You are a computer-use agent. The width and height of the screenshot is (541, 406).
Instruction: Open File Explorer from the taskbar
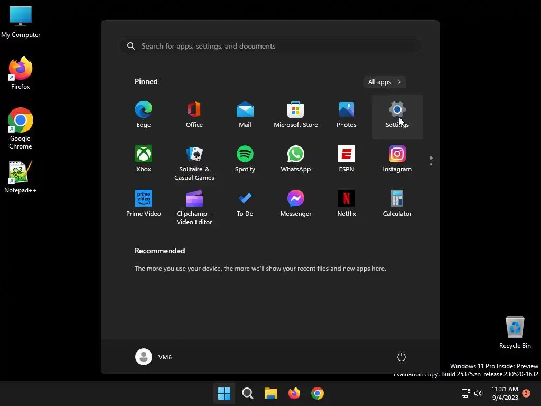[x=271, y=393]
